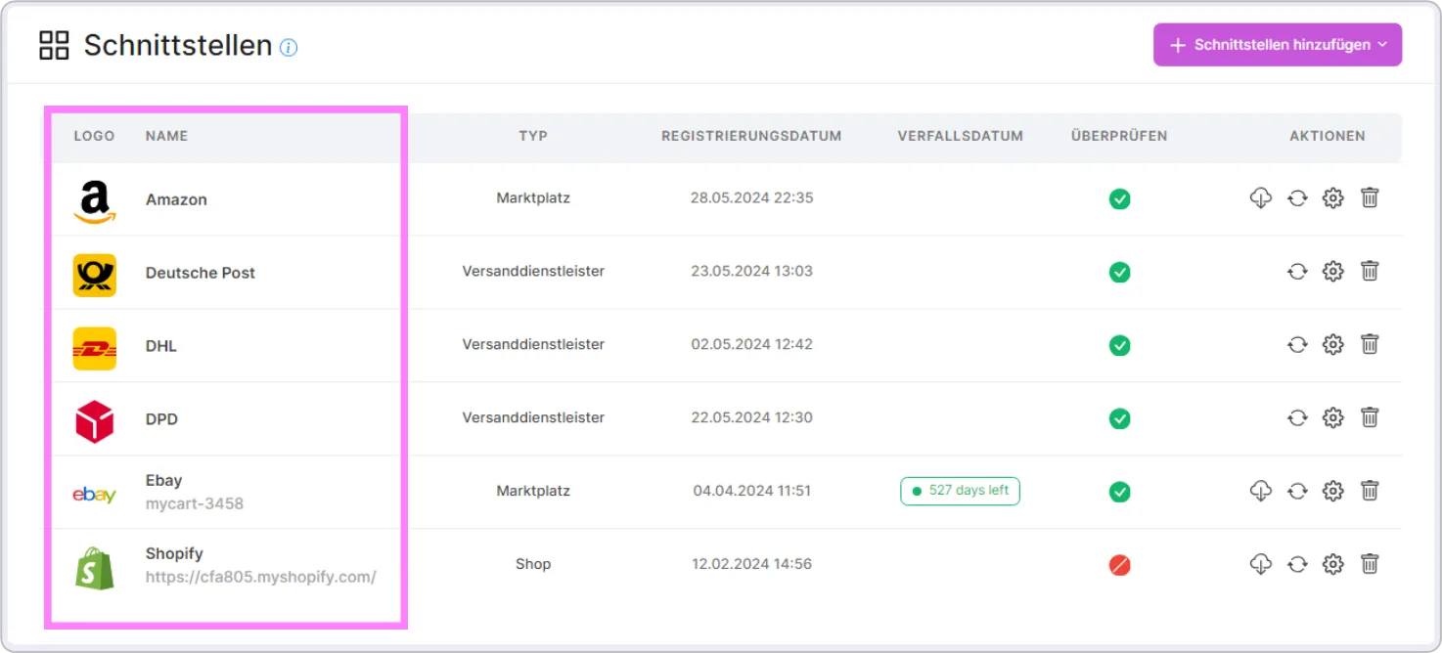Click the green check for Deutsche Post
The width and height of the screenshot is (1442, 653).
(1119, 273)
